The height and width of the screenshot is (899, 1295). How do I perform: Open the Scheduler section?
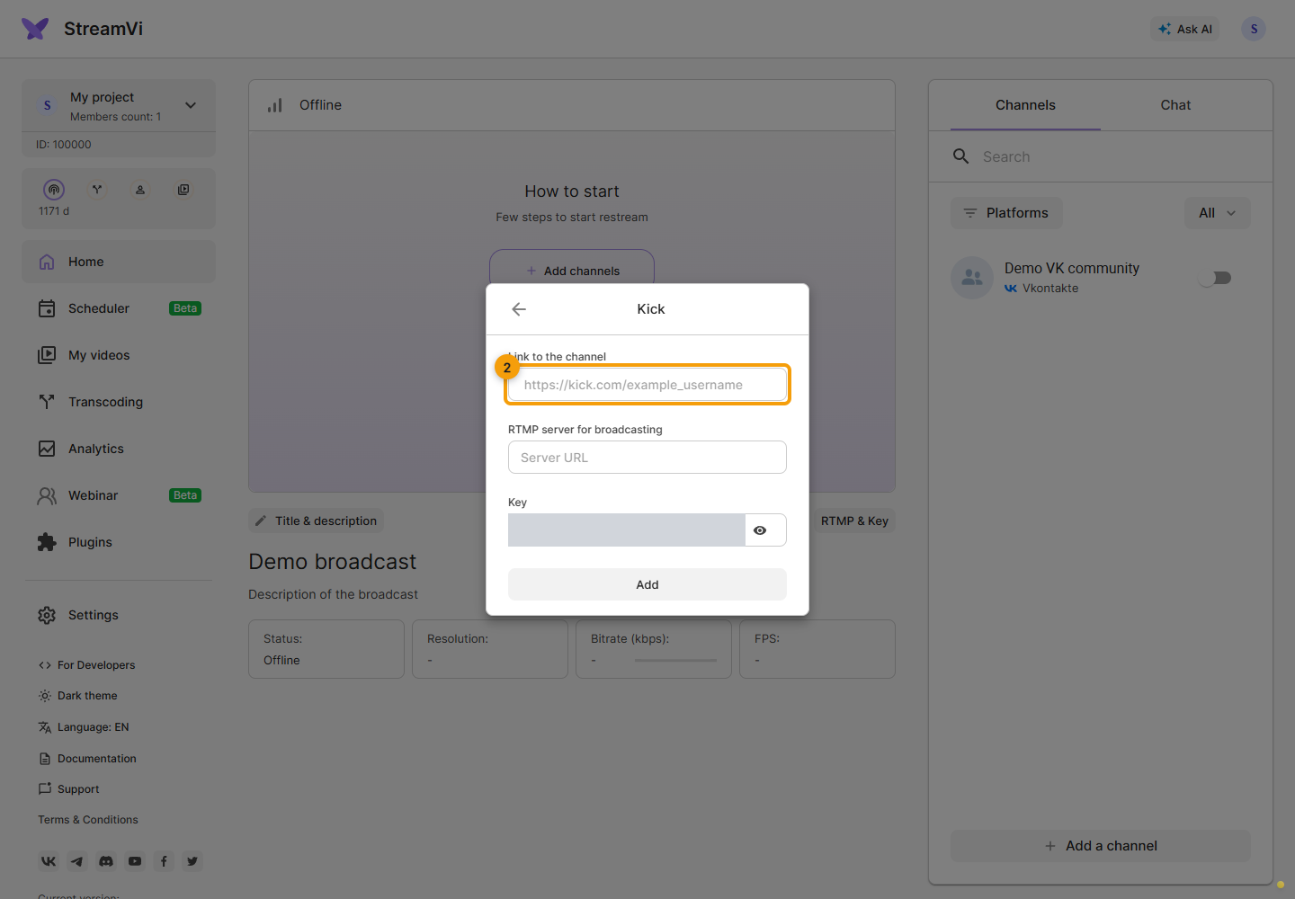point(119,308)
